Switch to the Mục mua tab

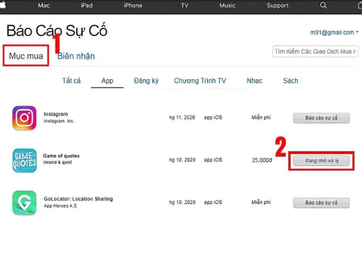click(x=26, y=56)
